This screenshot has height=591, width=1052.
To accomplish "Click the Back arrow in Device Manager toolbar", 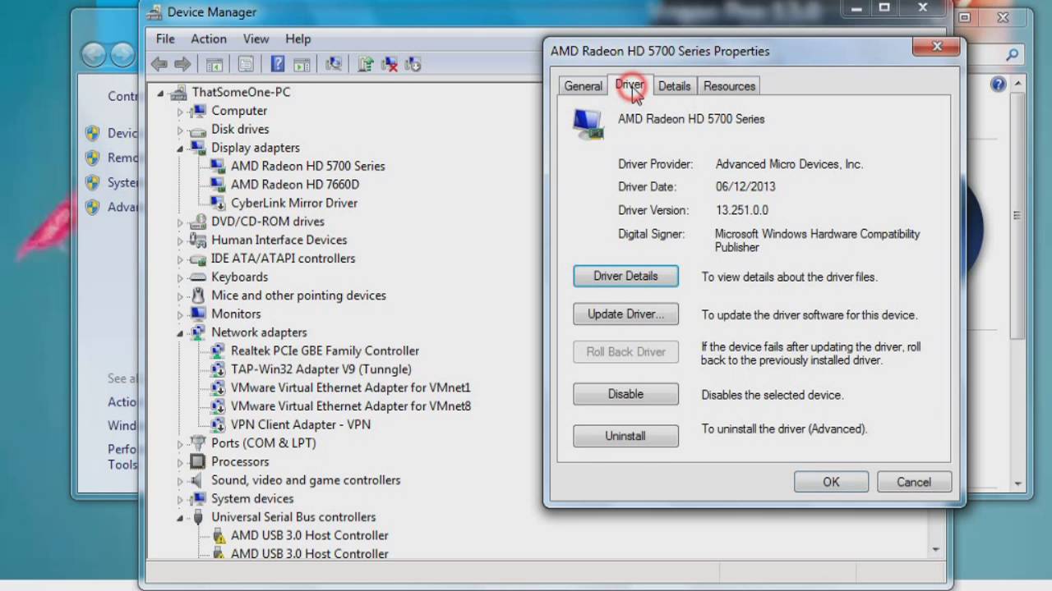I will coord(159,64).
